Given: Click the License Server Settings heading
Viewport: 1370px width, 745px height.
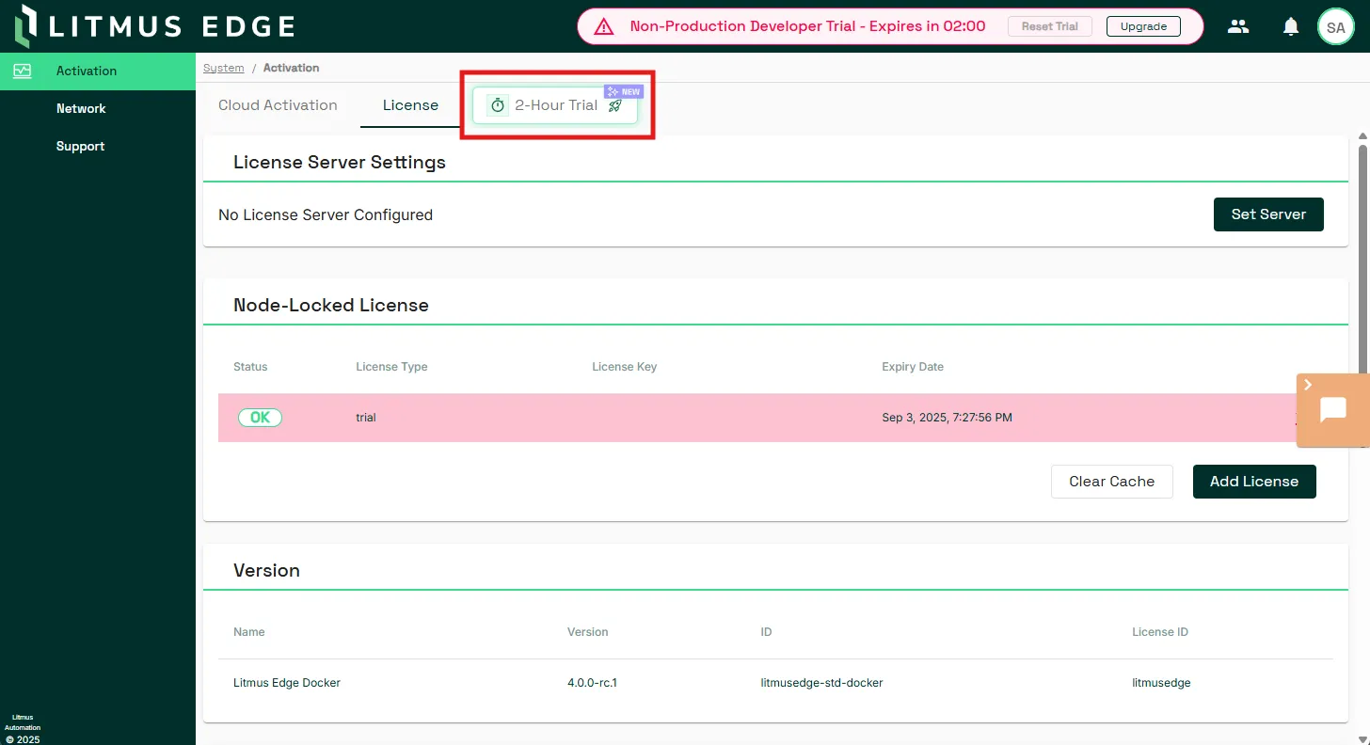Looking at the screenshot, I should click(340, 163).
